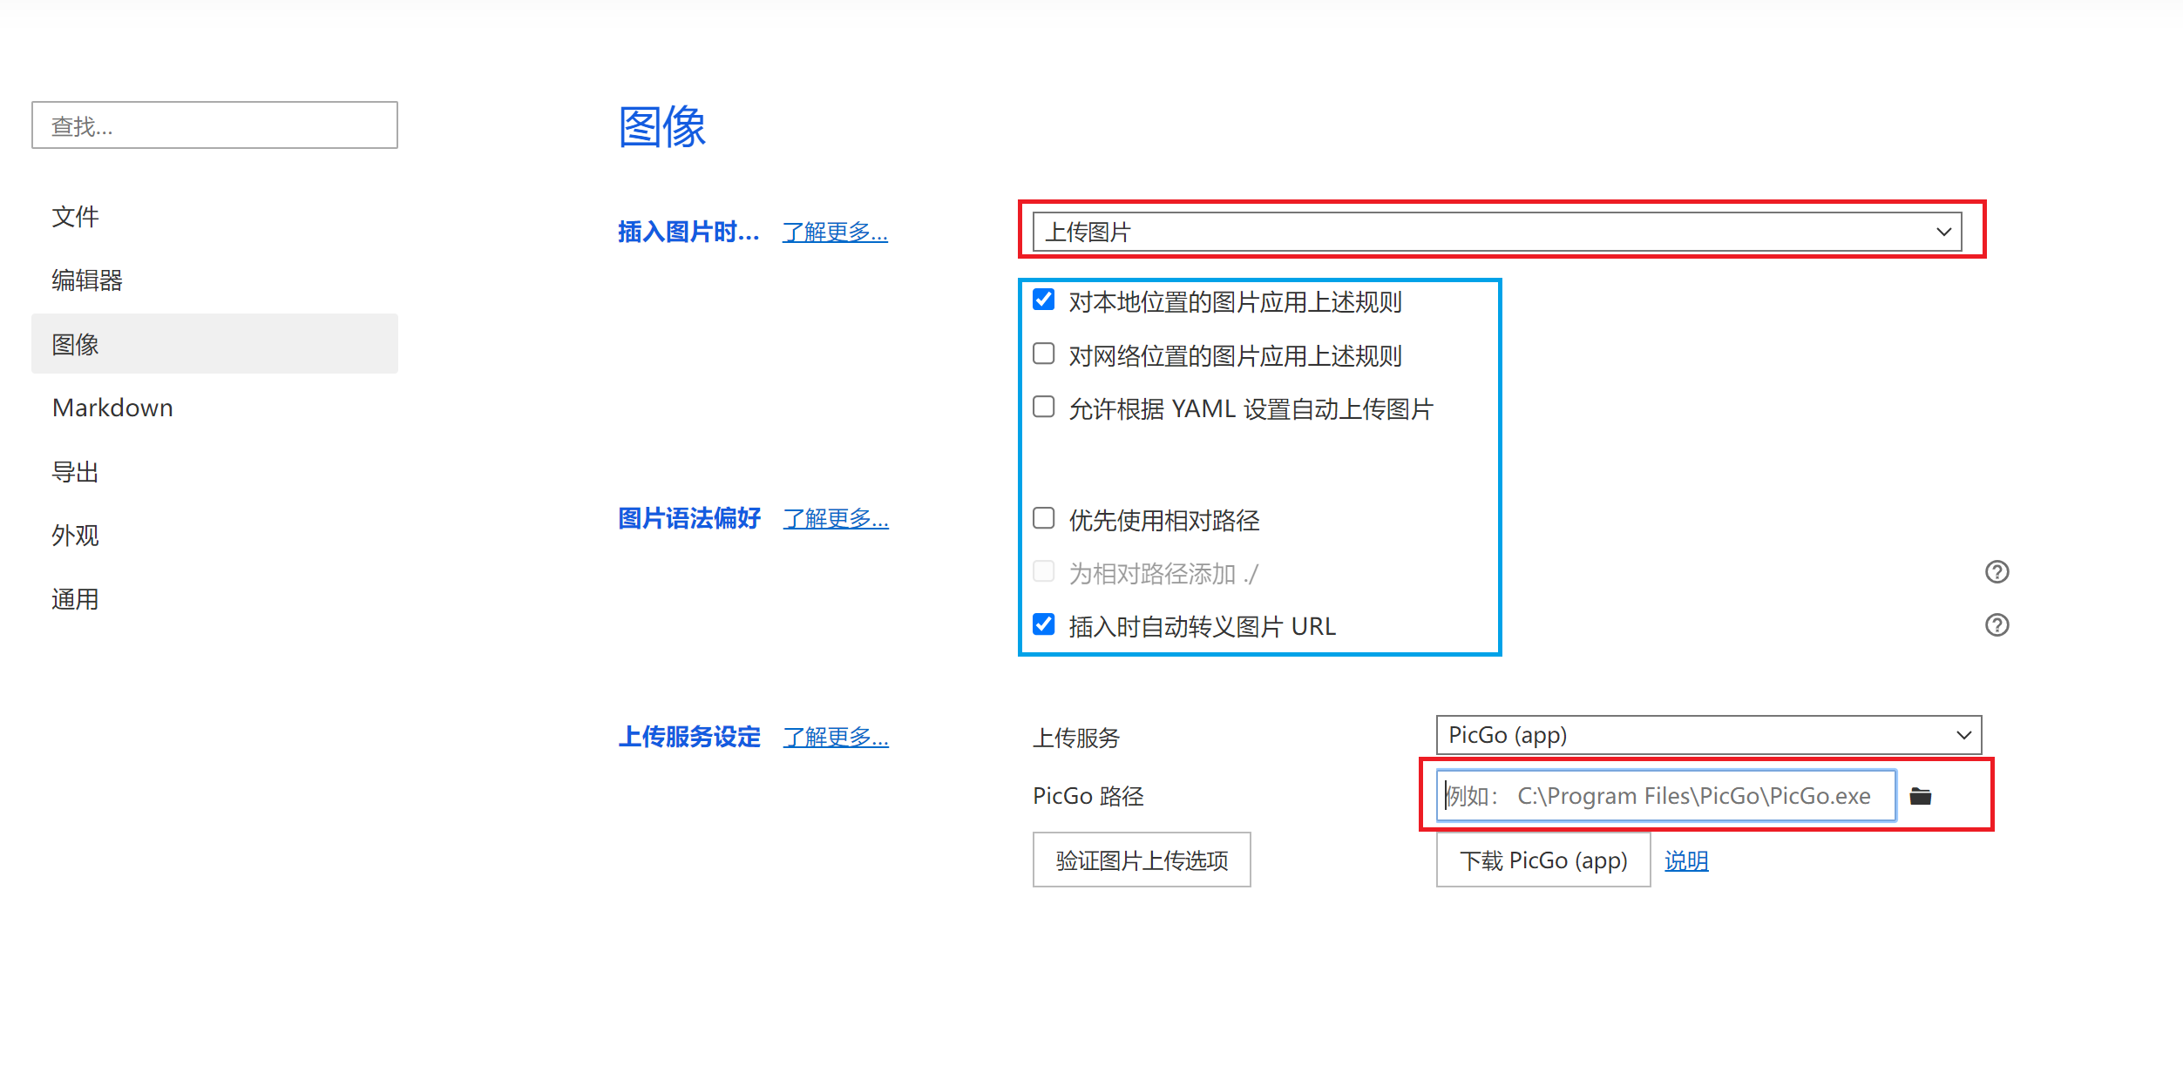
Task: Click the PicGo 路径 label
Action: pyautogui.click(x=1088, y=796)
